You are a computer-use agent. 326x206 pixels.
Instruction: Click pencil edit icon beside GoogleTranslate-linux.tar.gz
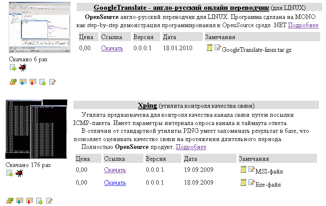pyautogui.click(x=218, y=48)
